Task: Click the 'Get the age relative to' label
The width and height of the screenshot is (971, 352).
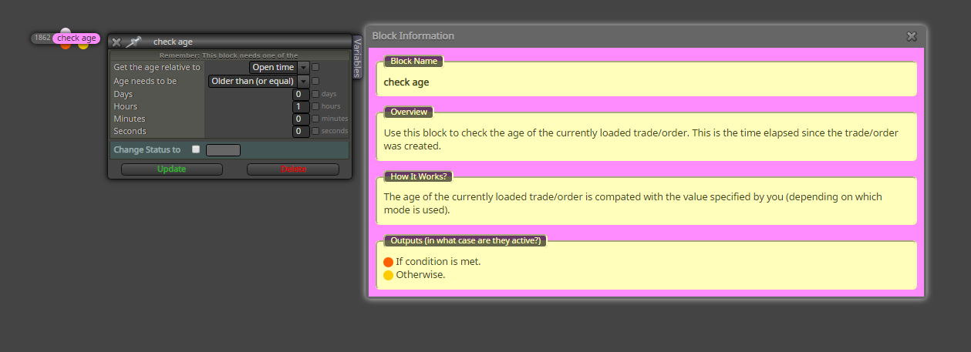Action: coord(157,68)
